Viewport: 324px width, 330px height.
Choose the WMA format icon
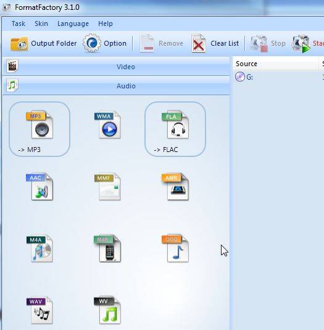pos(107,125)
